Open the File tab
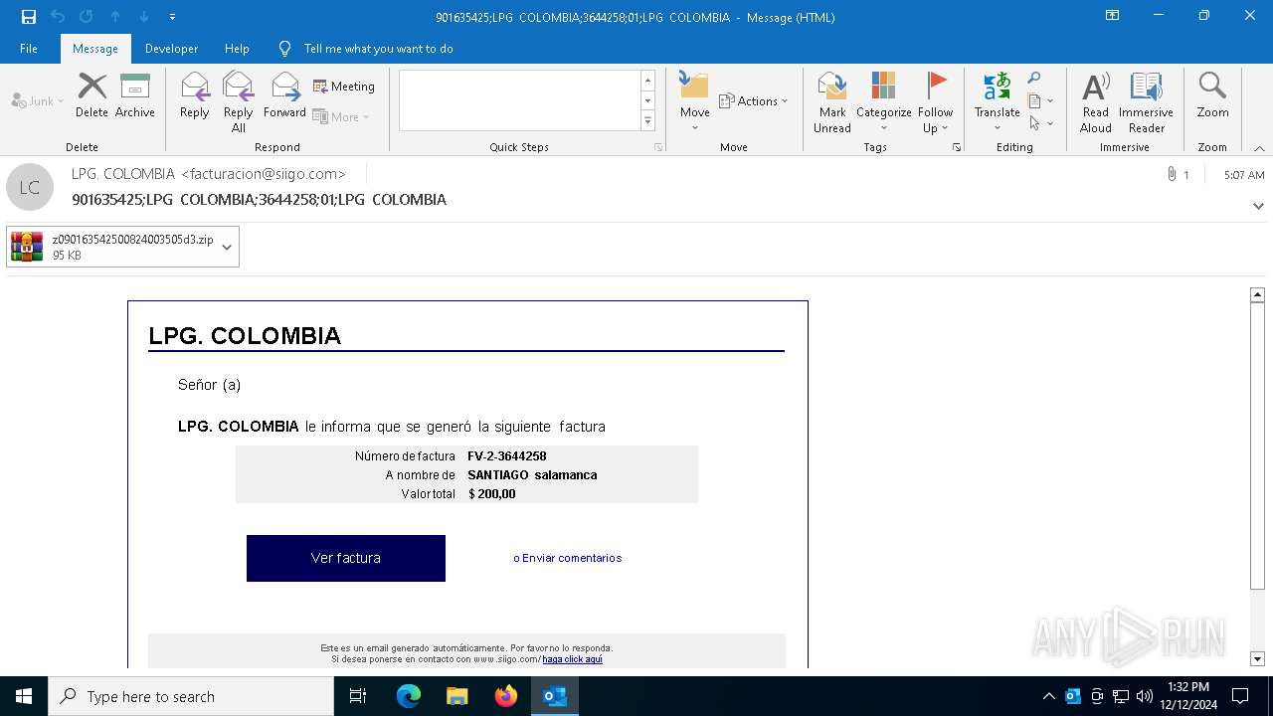The image size is (1273, 716). pos(29,49)
